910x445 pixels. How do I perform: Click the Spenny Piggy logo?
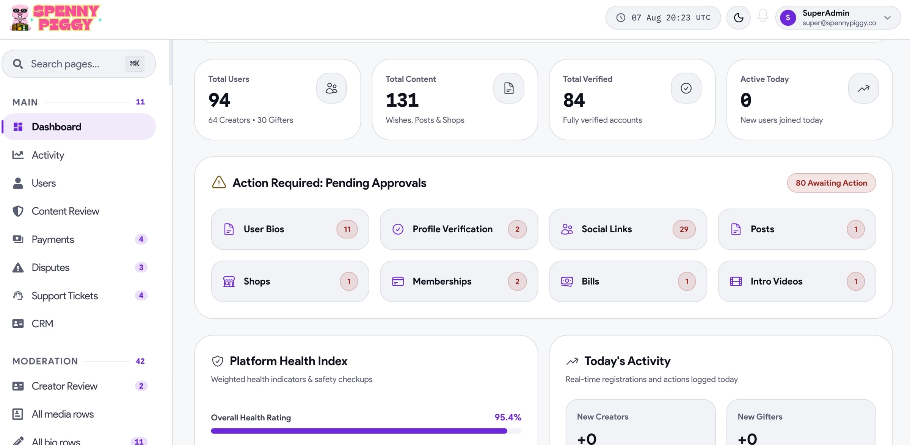(x=56, y=18)
